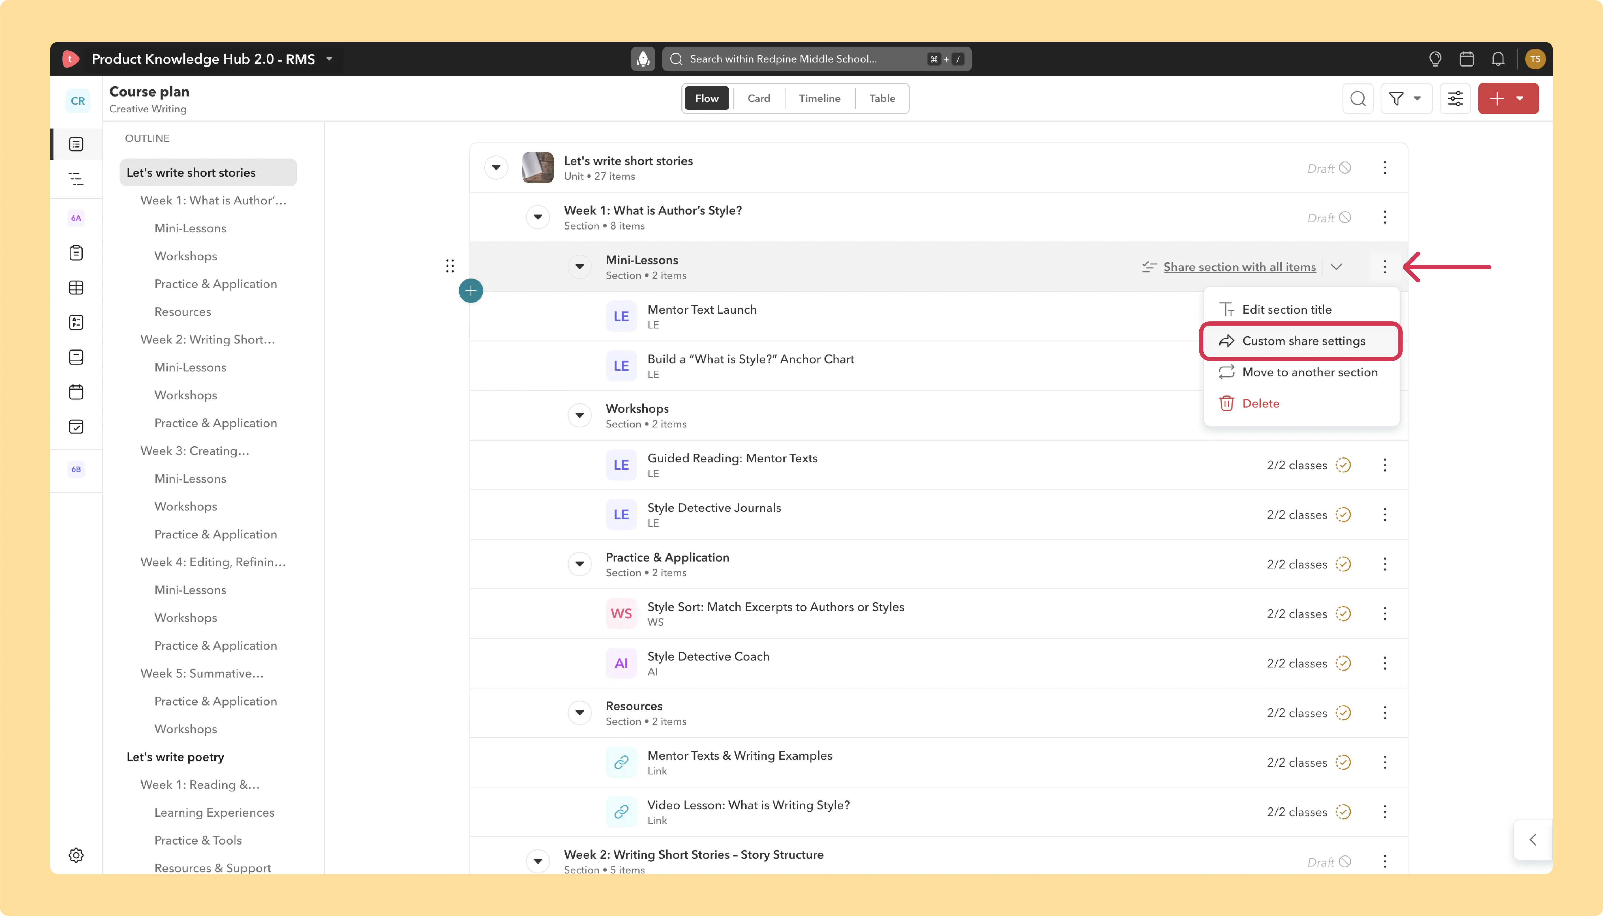Click the Mini-Lessons three-dot menu
Image resolution: width=1603 pixels, height=916 pixels.
pyautogui.click(x=1385, y=267)
